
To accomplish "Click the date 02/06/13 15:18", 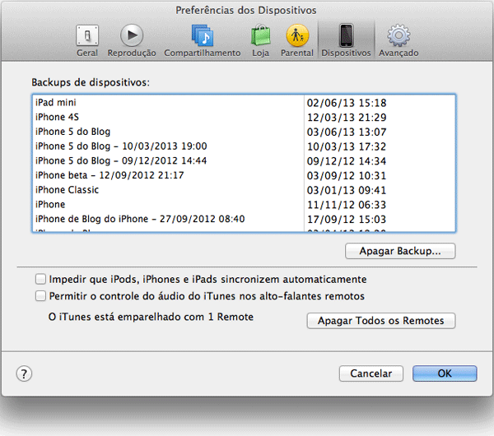I will pos(347,103).
